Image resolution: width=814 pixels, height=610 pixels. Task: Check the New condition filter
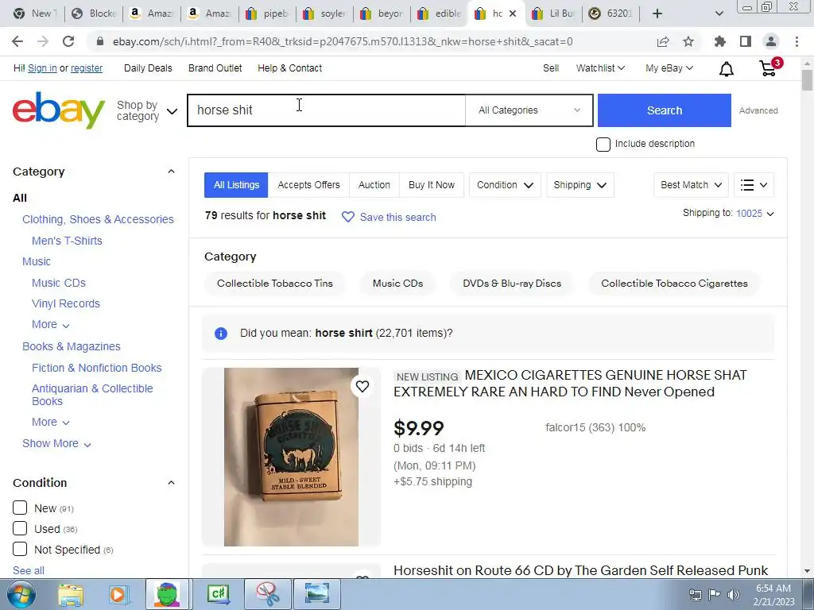pos(20,508)
